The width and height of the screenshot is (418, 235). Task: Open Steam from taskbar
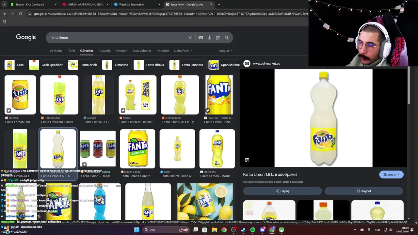tap(243, 230)
